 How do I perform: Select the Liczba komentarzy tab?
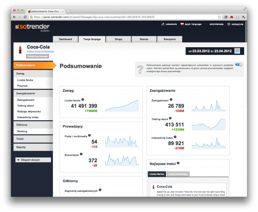tap(178, 174)
